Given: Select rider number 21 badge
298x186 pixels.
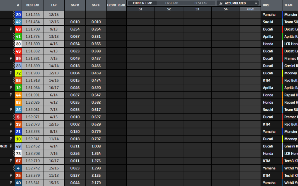Looking at the screenshot, I should point(18,131).
